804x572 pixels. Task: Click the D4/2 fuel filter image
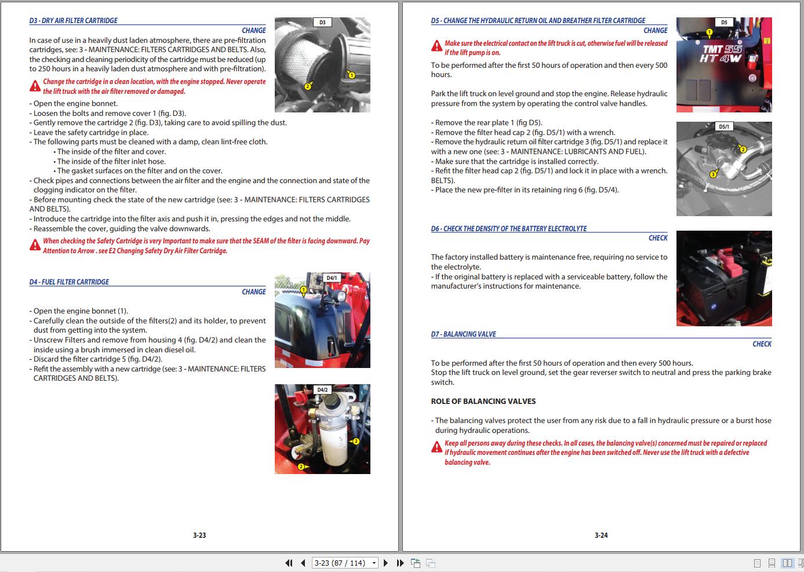pyautogui.click(x=322, y=429)
